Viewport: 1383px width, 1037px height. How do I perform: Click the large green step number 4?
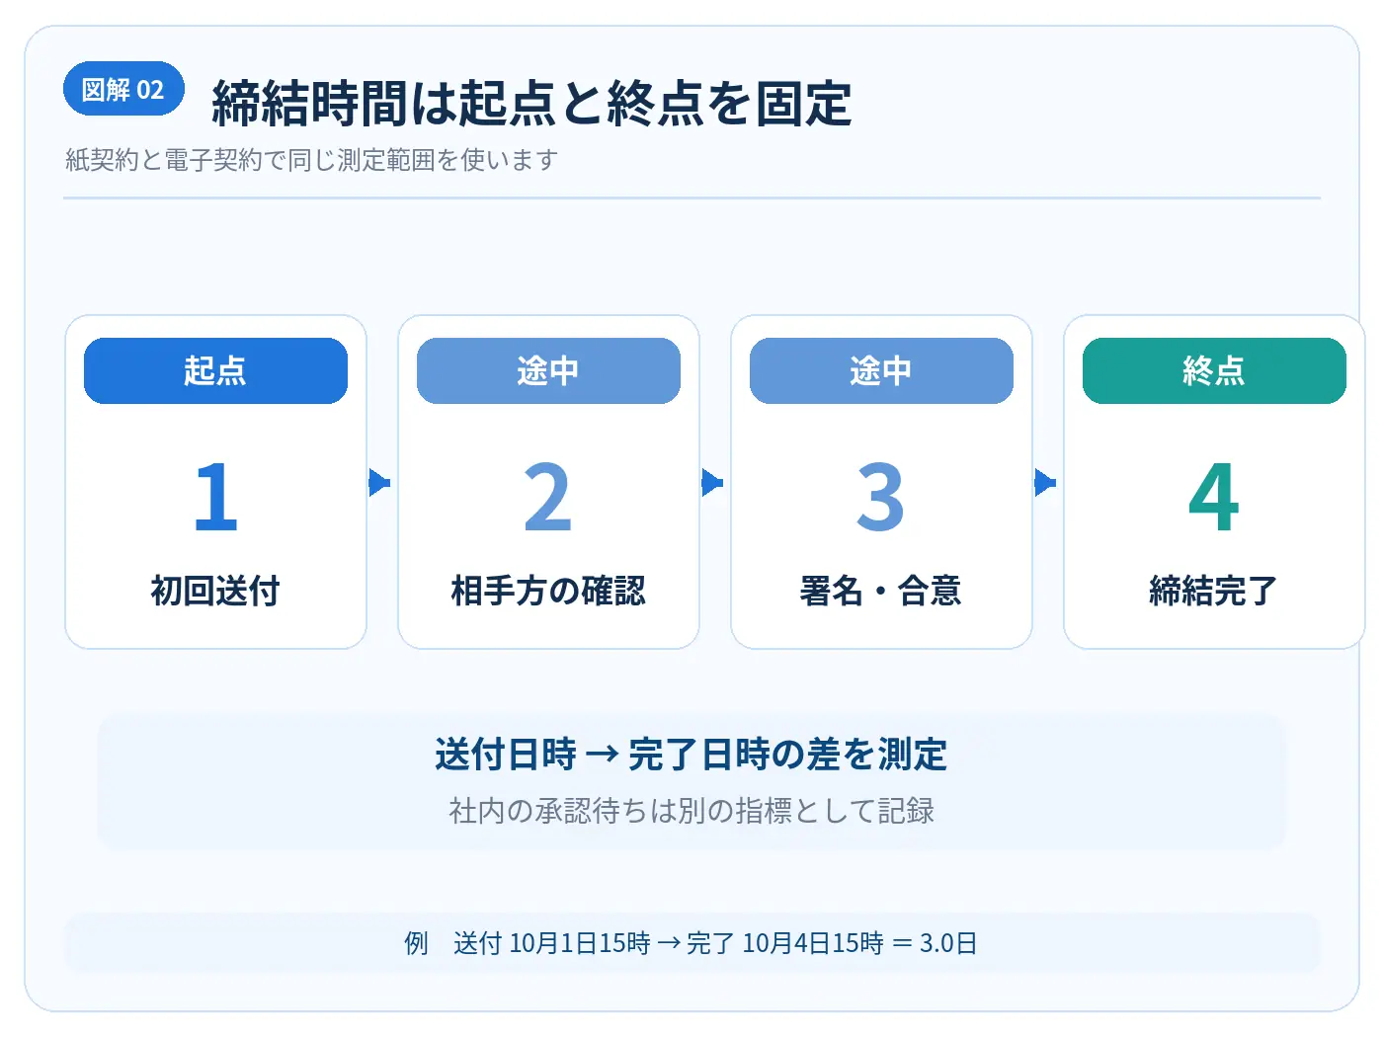tap(1214, 497)
